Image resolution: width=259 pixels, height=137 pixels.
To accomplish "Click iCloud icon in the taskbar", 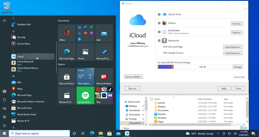I will tap(127, 133).
